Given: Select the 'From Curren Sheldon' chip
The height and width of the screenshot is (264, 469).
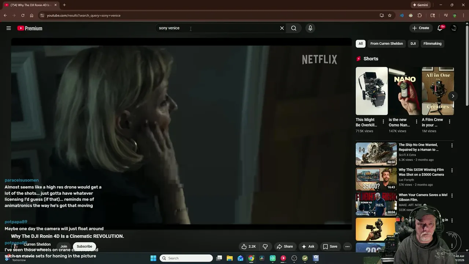Looking at the screenshot, I should [387, 44].
